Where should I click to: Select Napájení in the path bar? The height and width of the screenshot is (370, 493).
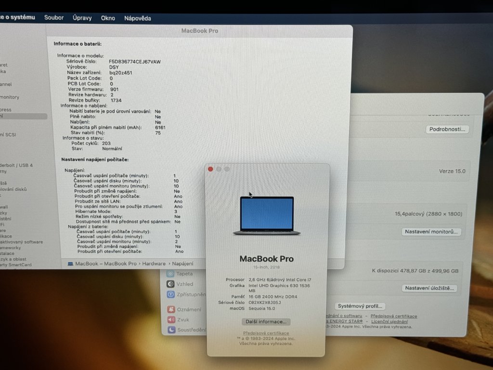pos(182,264)
